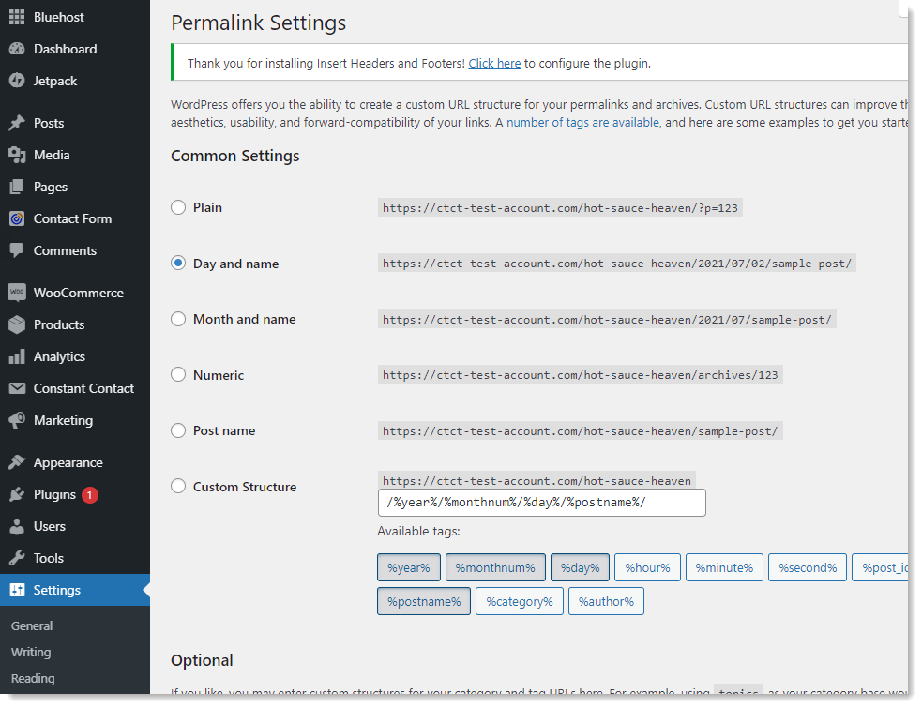Click the red Plugins update badge
The width and height of the screenshot is (922, 708).
tap(90, 495)
